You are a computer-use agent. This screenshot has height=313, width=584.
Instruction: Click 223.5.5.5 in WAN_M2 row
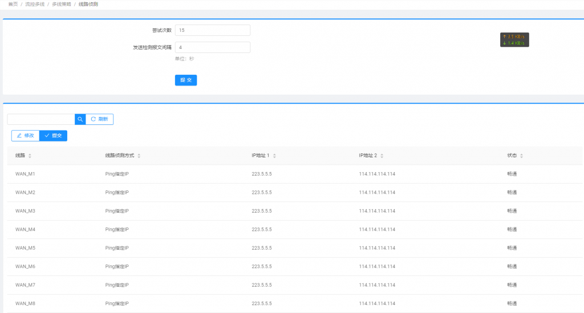pyautogui.click(x=261, y=192)
